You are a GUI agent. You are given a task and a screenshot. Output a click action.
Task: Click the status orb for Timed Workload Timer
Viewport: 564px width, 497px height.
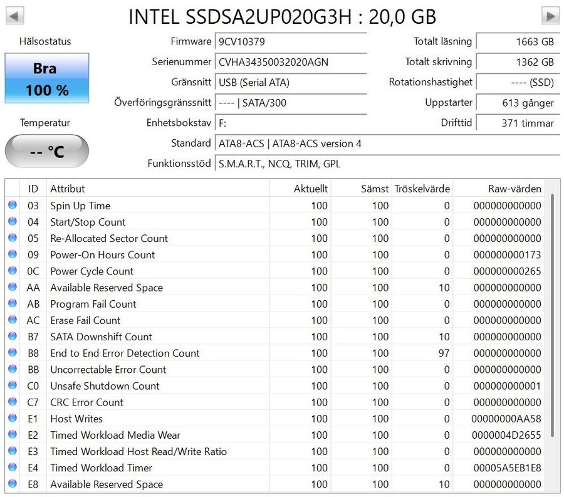point(13,468)
